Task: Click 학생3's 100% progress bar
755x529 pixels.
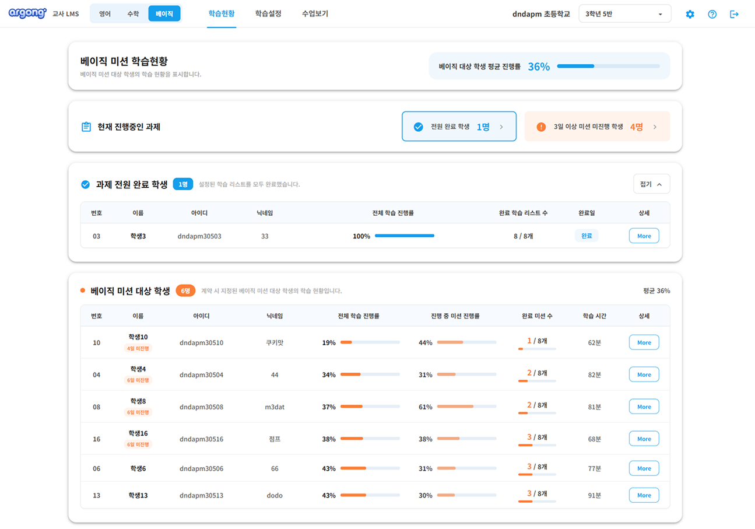Action: coord(404,236)
